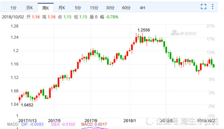Switch to the 4H chart tab
The height and width of the screenshot is (129, 224).
click(142, 8)
